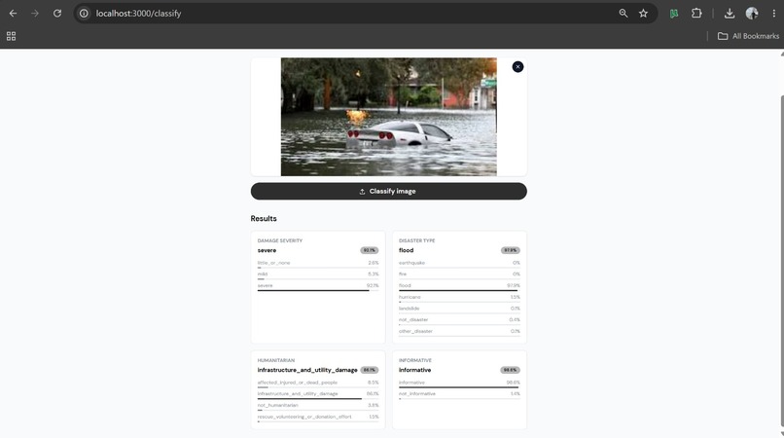The image size is (784, 438).
Task: Click the HUMANITARIAN card title
Action: point(276,360)
